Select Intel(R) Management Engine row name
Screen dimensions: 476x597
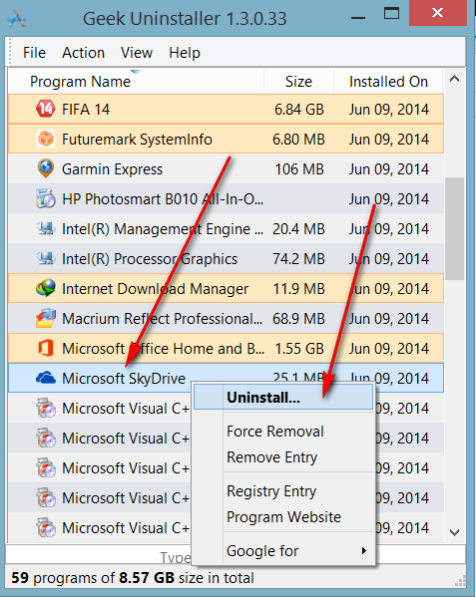pos(163,229)
